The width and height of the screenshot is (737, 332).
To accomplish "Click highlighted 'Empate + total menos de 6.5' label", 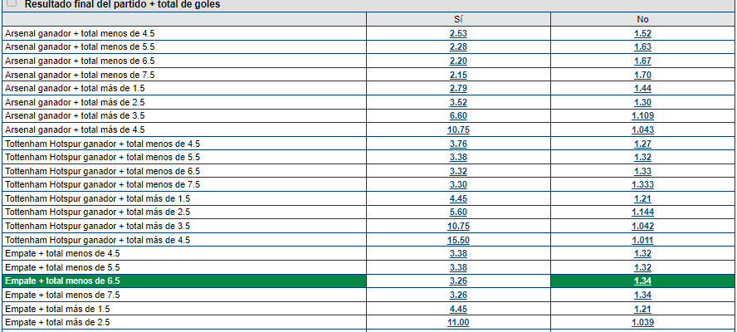I will pyautogui.click(x=62, y=281).
